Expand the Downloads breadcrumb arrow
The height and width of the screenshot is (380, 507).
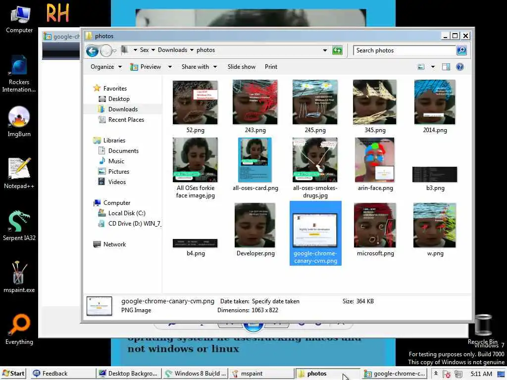tap(192, 50)
